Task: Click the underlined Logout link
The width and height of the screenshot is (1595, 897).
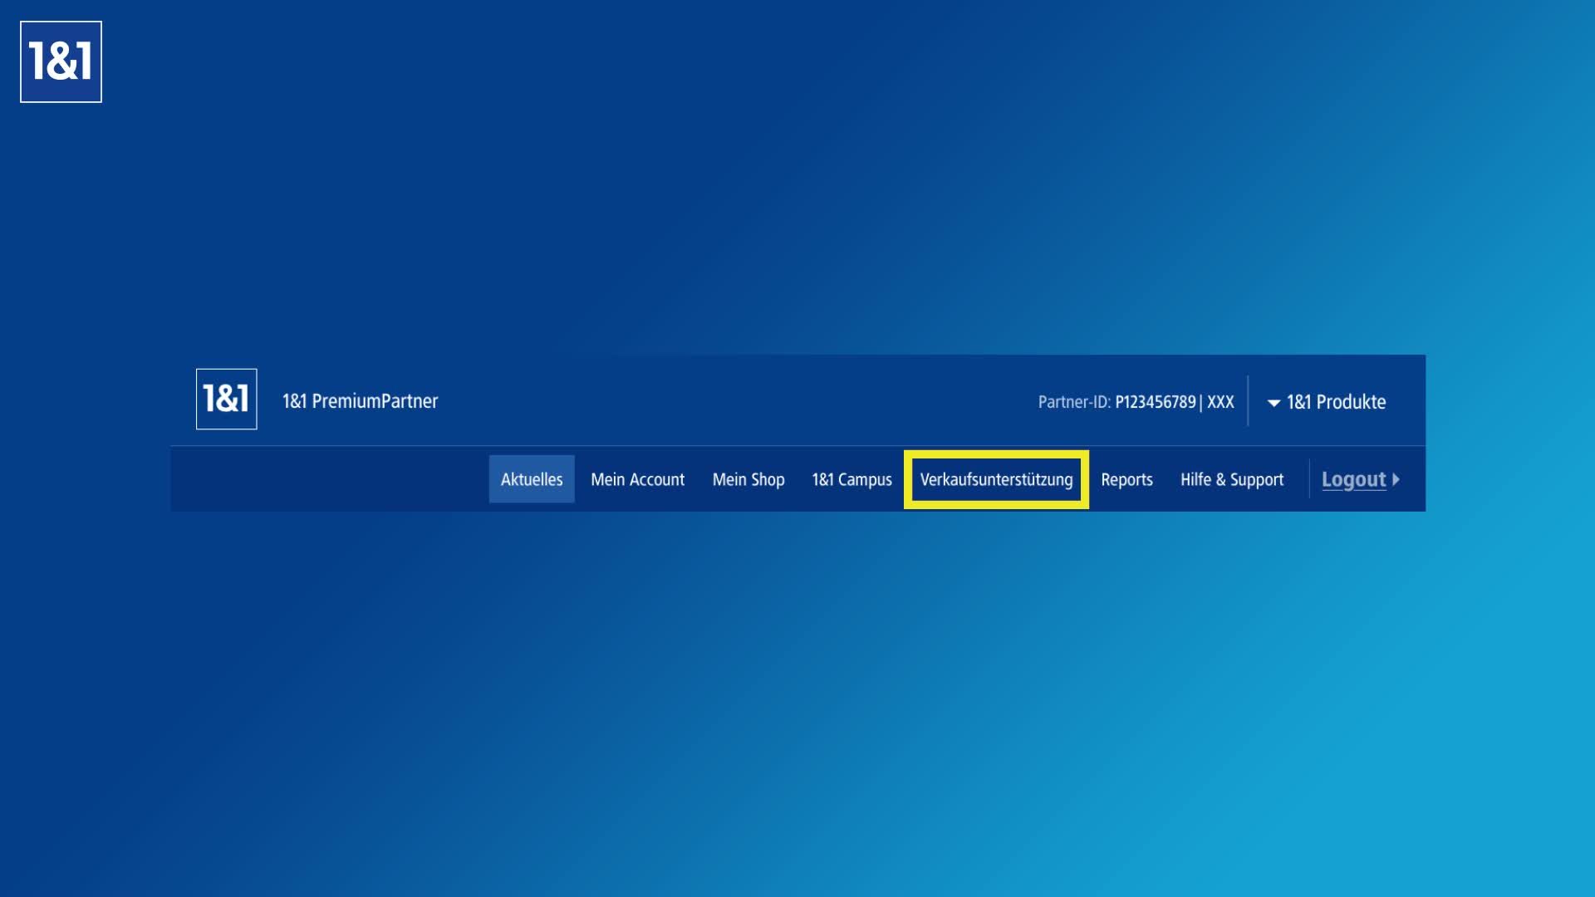Action: [x=1353, y=480]
